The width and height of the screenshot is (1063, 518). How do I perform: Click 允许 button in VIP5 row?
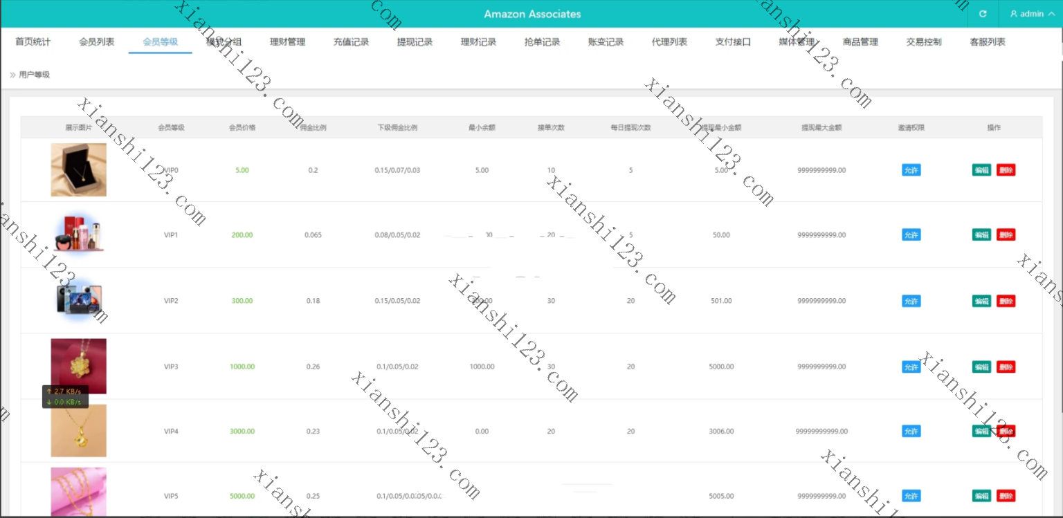[x=911, y=496]
